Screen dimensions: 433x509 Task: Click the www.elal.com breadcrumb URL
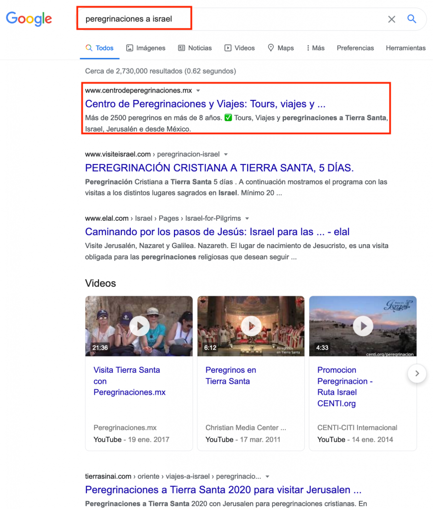tap(163, 218)
